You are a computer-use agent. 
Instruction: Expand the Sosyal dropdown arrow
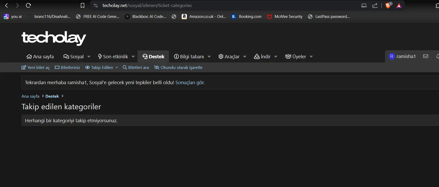[89, 56]
